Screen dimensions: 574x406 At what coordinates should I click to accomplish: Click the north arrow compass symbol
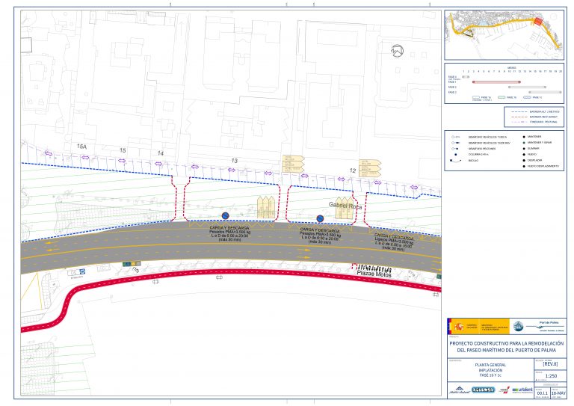pyautogui.click(x=397, y=51)
